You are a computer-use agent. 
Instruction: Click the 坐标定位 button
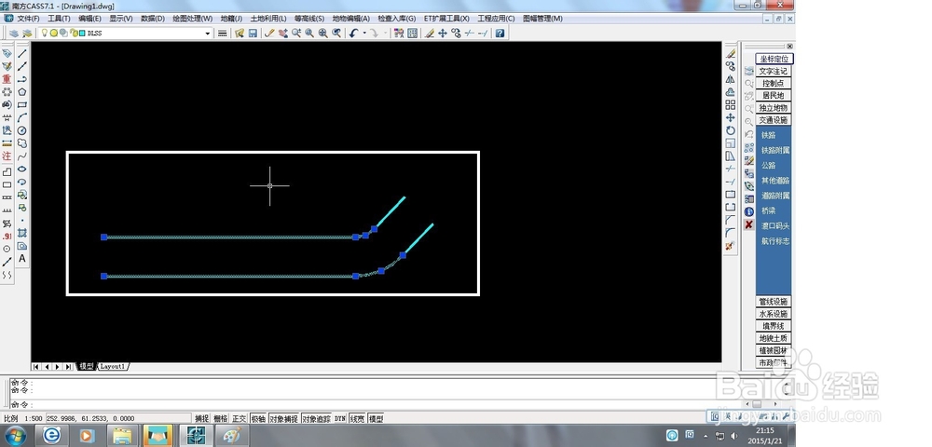tap(774, 59)
